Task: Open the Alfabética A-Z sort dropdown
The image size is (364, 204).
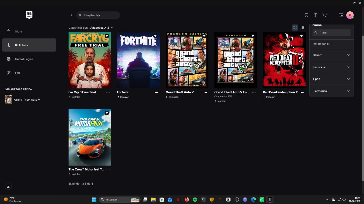Action: tap(102, 28)
